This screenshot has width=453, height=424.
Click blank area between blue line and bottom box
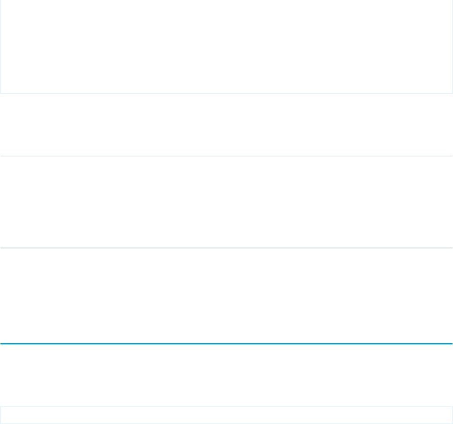tap(226, 375)
